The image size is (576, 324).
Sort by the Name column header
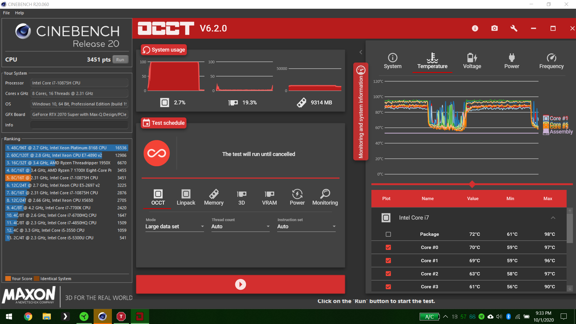pos(427,199)
